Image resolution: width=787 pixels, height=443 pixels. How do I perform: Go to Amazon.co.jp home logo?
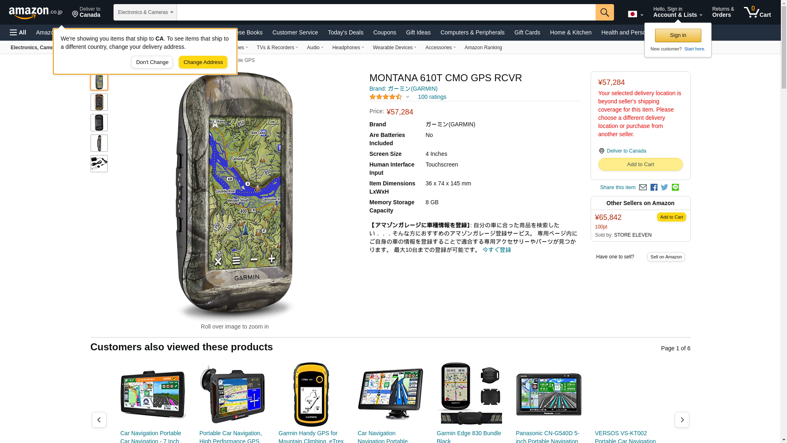[x=36, y=13]
